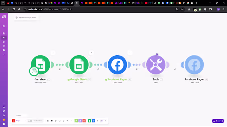The image size is (227, 127).
Task: Click the purple Tools button in toolbar
Action: point(80,121)
